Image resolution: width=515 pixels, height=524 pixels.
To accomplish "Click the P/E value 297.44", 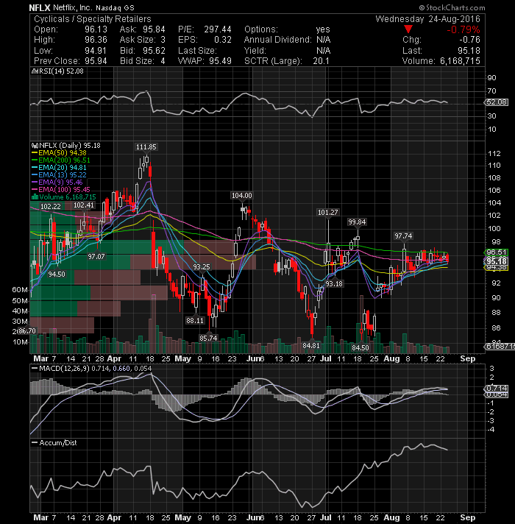I will pos(218,29).
